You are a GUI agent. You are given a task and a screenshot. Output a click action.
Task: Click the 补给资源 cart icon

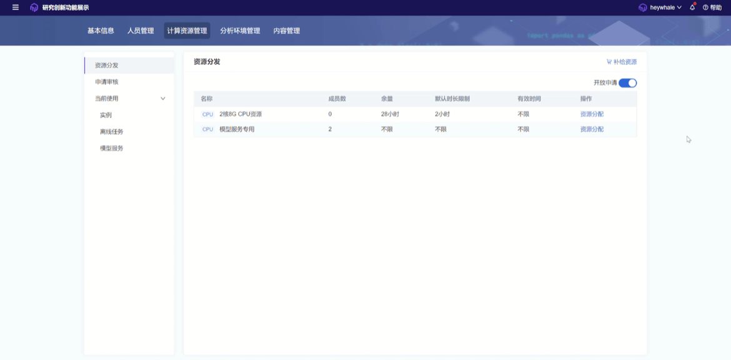609,61
